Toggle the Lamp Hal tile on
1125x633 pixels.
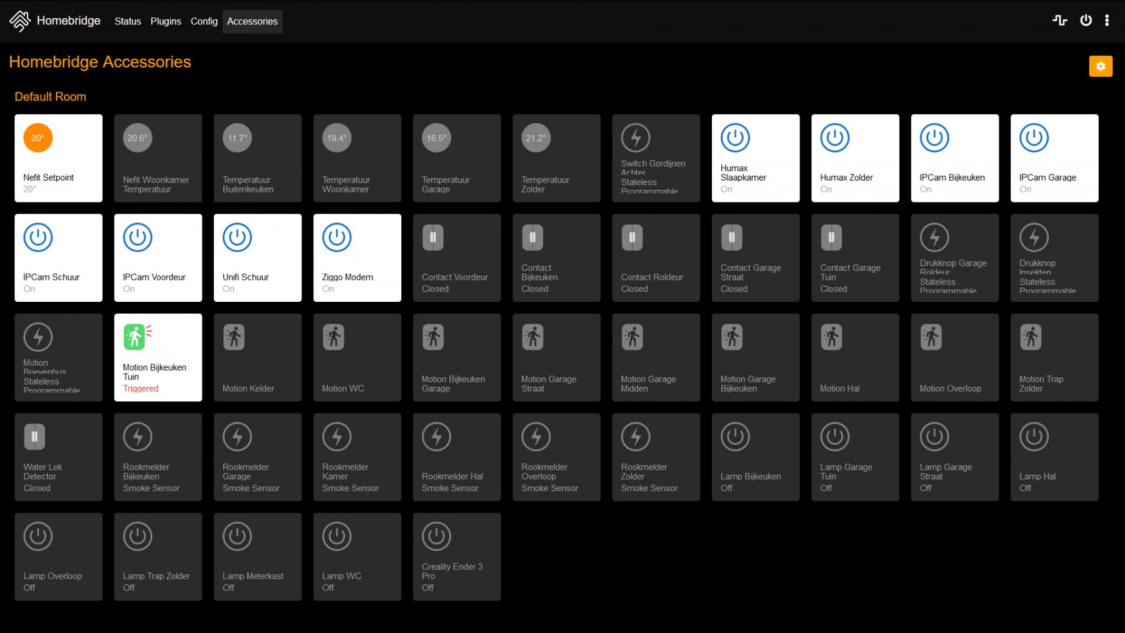tap(1054, 457)
